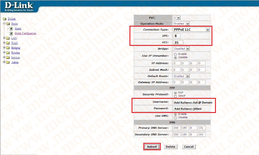Image resolution: width=259 pixels, height=155 pixels.
Task: Select Disable for Use DNS
Action: pos(176,118)
